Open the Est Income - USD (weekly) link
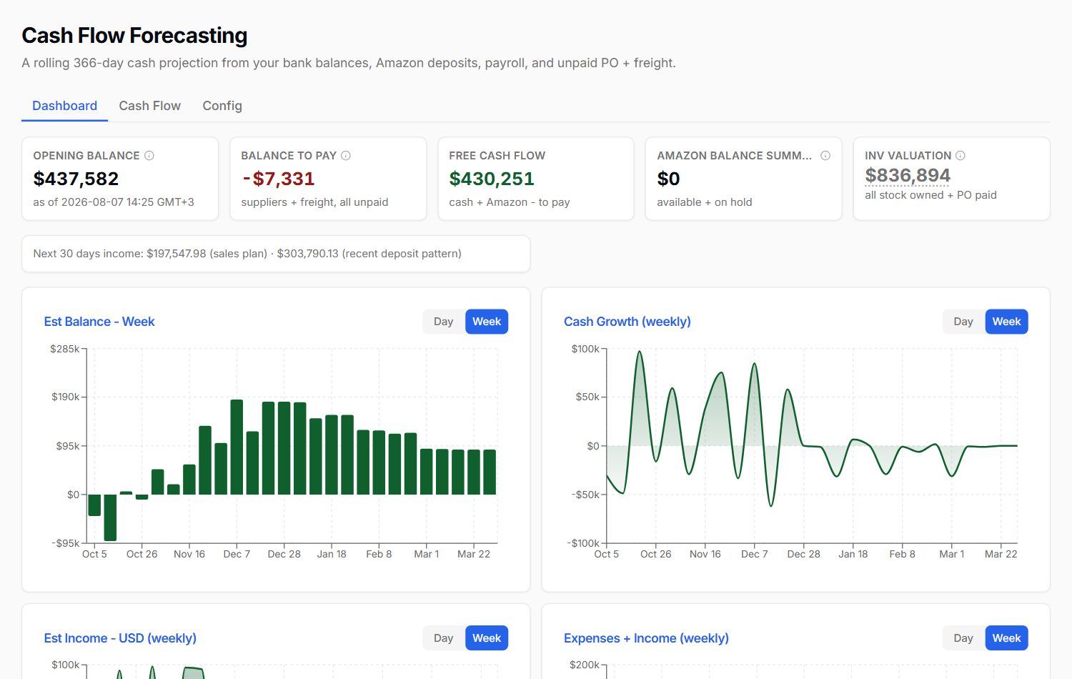Image resolution: width=1072 pixels, height=679 pixels. 120,638
